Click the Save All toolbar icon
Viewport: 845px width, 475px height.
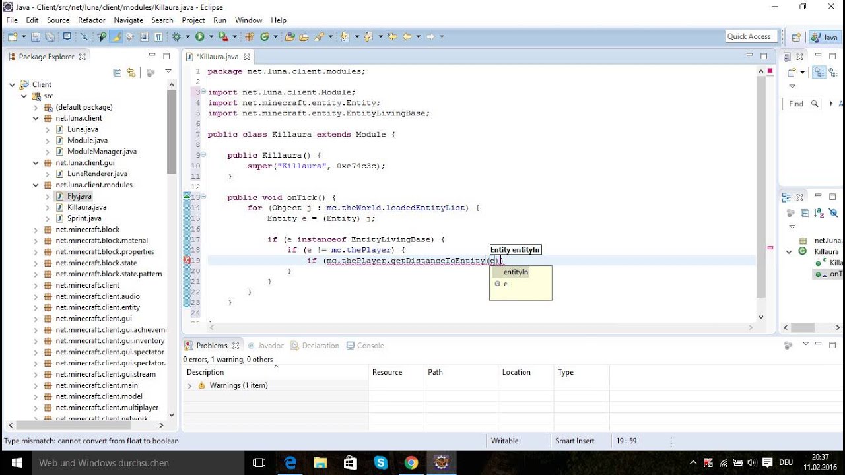coord(50,37)
